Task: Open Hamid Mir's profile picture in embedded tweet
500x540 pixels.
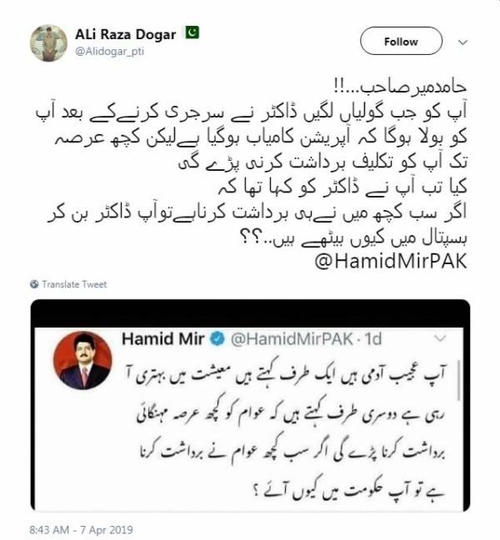Action: point(82,360)
